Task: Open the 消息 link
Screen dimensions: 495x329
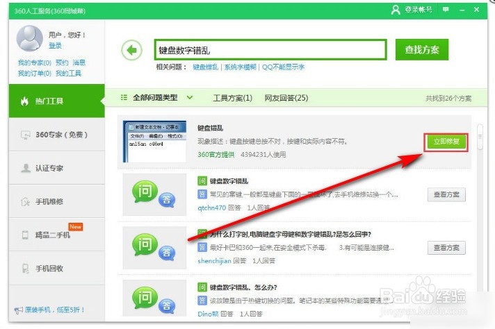Action: click(x=79, y=62)
